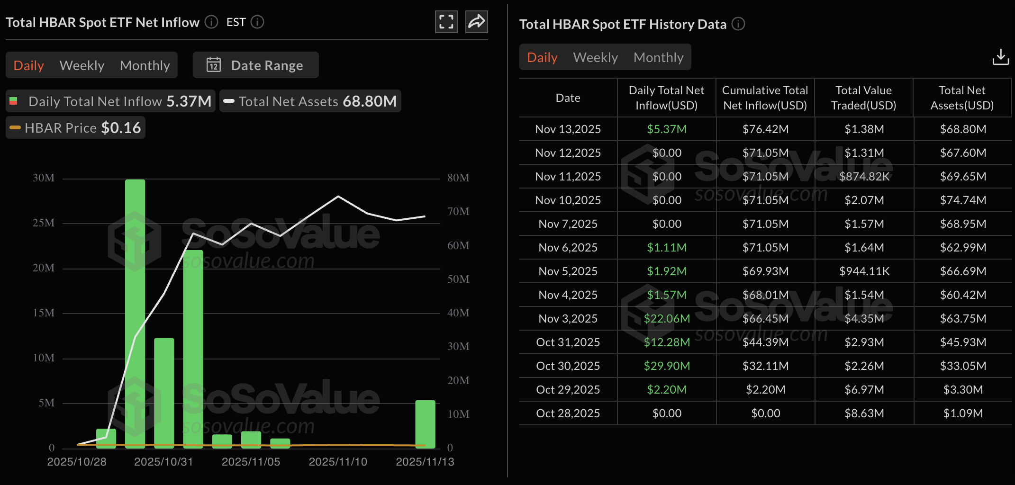This screenshot has width=1015, height=485.
Task: Select Monthly view for the chart
Action: tap(145, 65)
